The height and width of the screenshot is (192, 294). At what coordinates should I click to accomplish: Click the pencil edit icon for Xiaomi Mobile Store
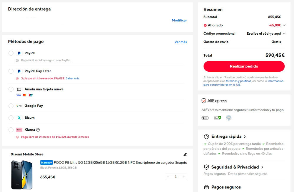point(185,154)
